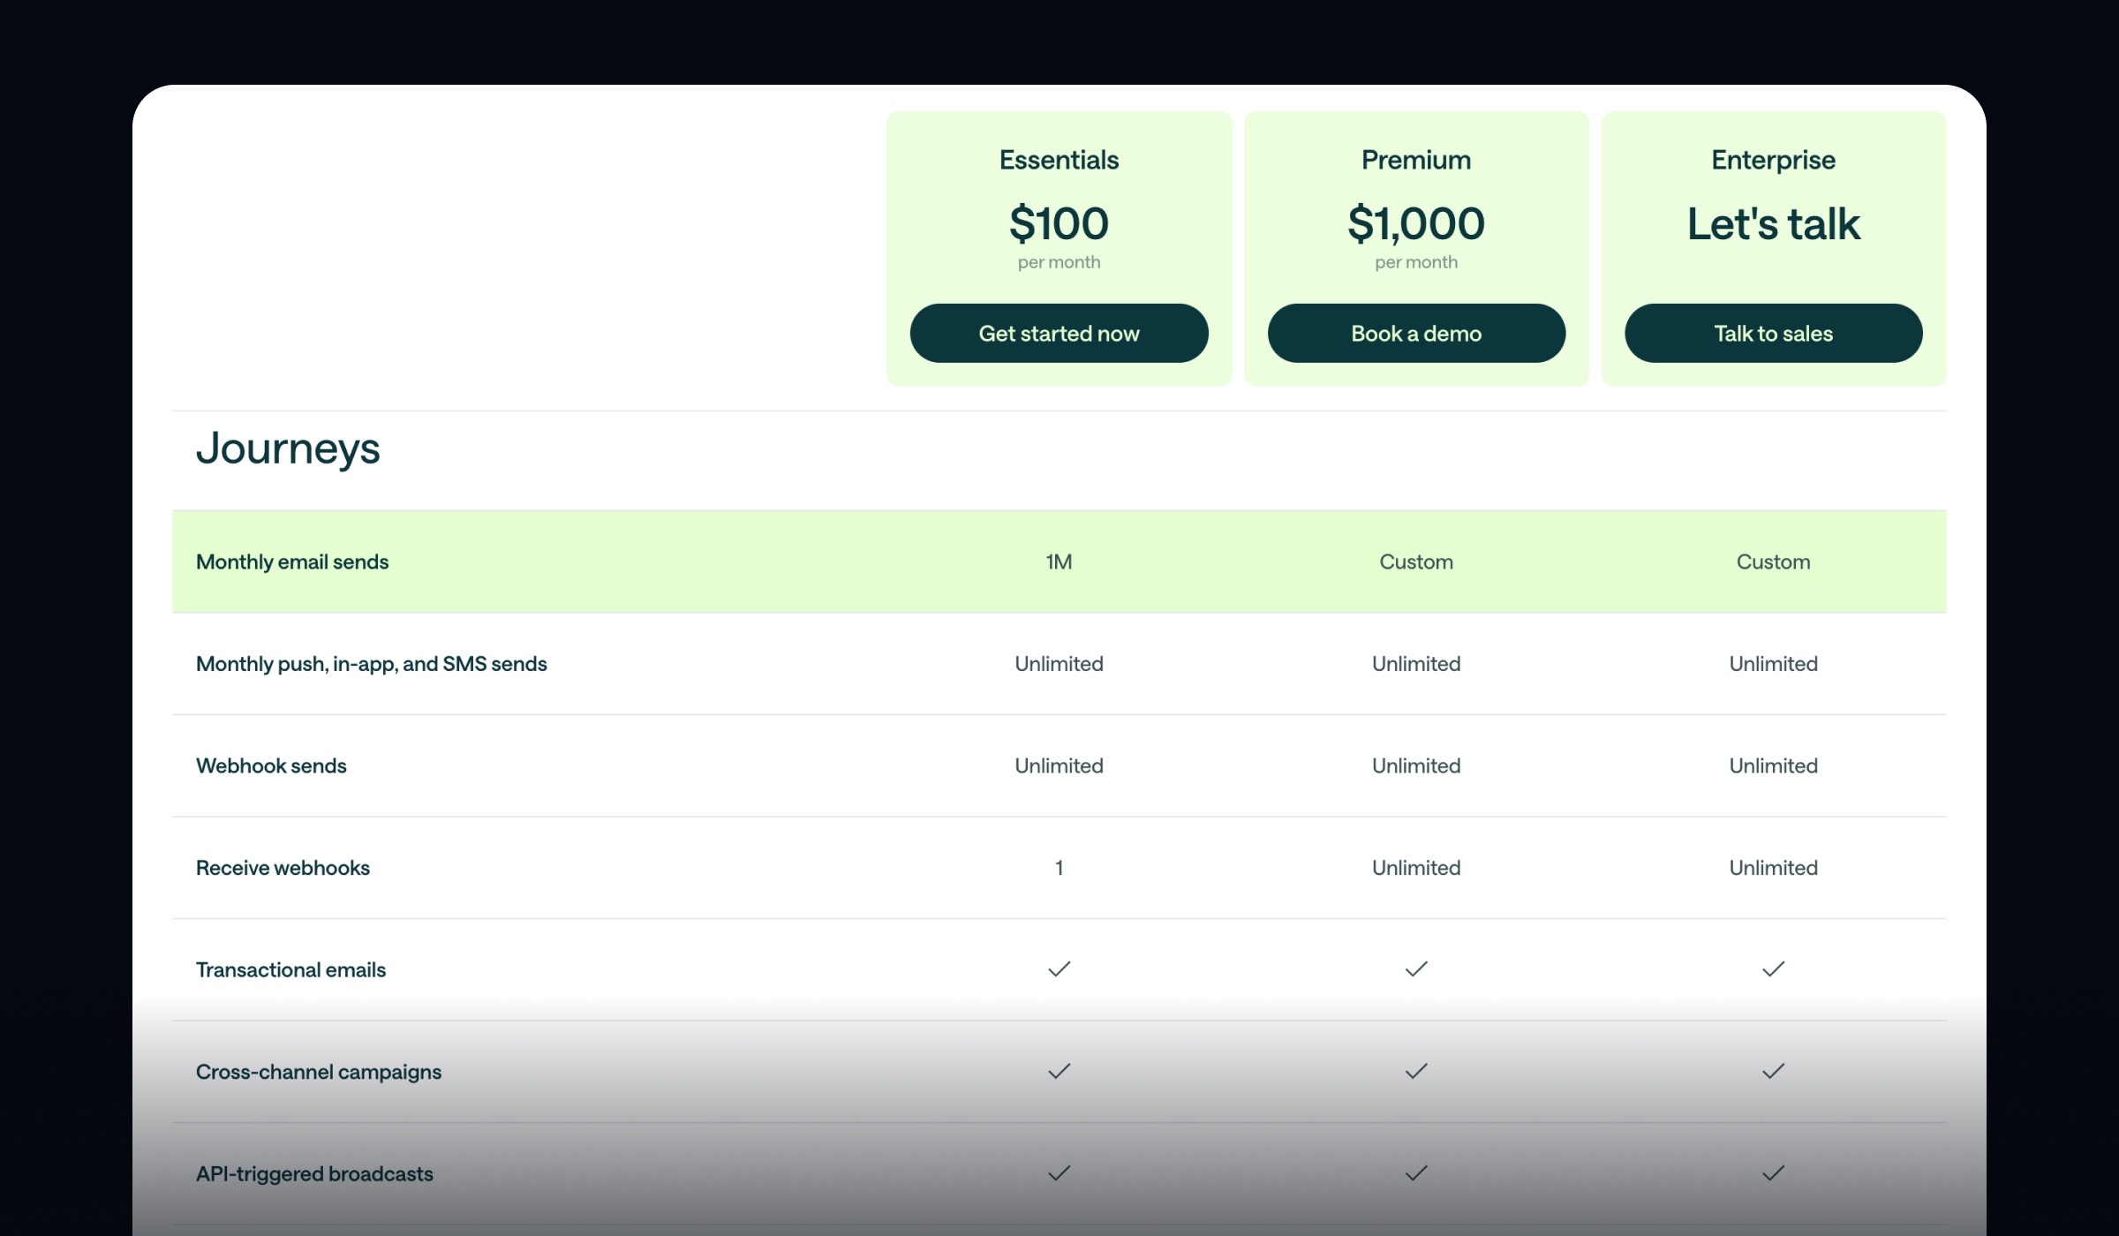Select the Enterprise plan header
2119x1236 pixels.
pos(1772,160)
